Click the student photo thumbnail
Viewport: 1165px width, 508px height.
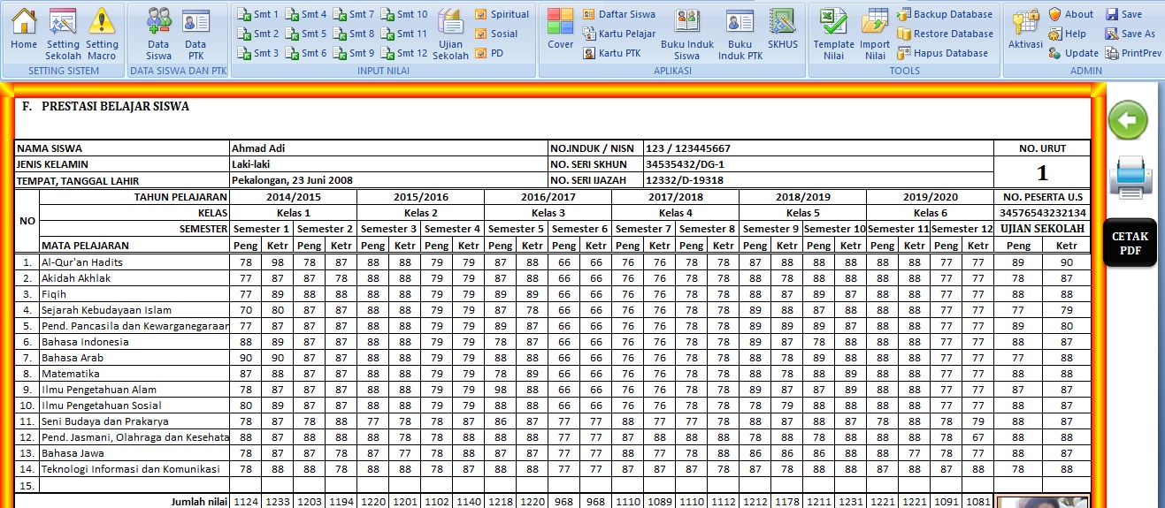point(1042,502)
